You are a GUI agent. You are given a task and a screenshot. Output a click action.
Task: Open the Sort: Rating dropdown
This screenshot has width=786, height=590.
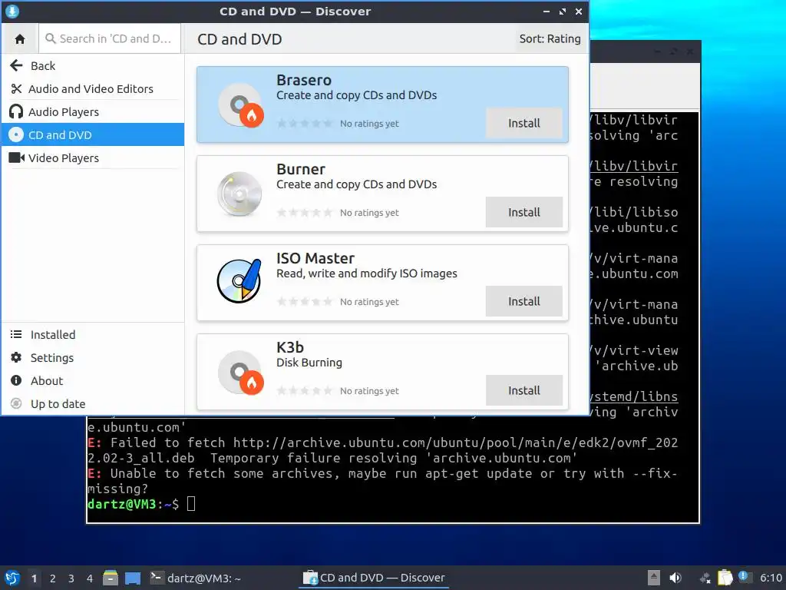[x=550, y=38]
